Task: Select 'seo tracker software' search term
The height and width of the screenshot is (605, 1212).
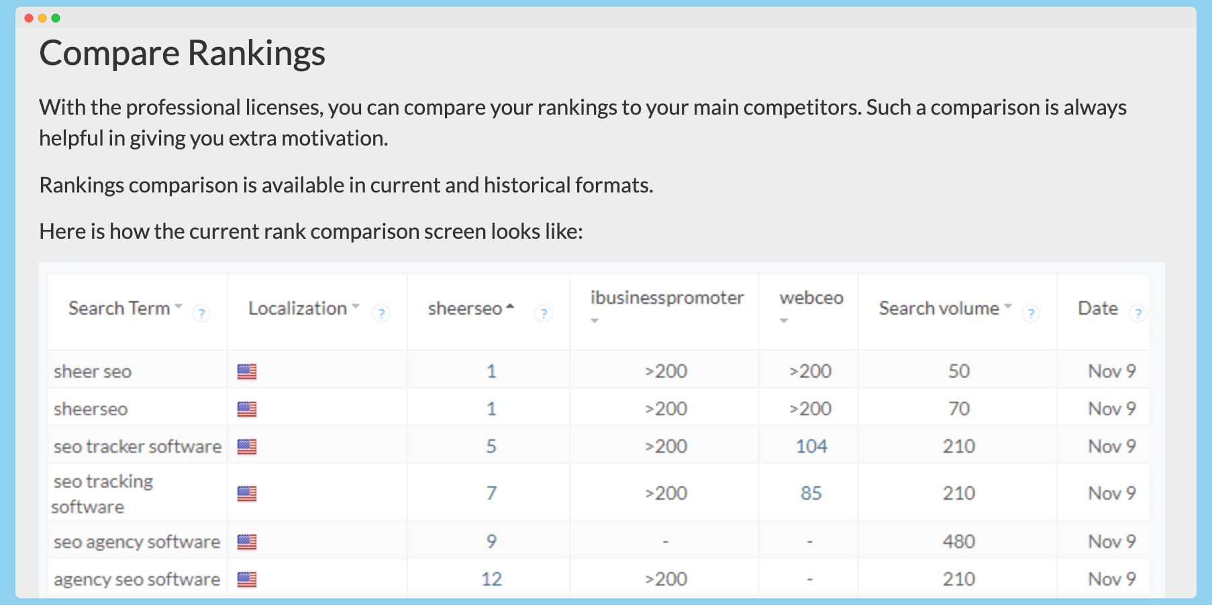Action: pos(138,447)
